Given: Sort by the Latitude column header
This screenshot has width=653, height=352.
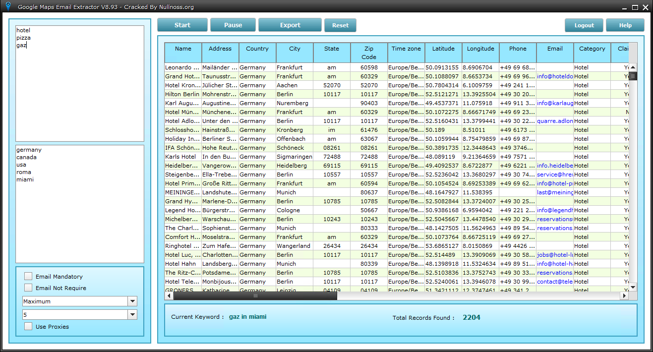Looking at the screenshot, I should click(443, 53).
